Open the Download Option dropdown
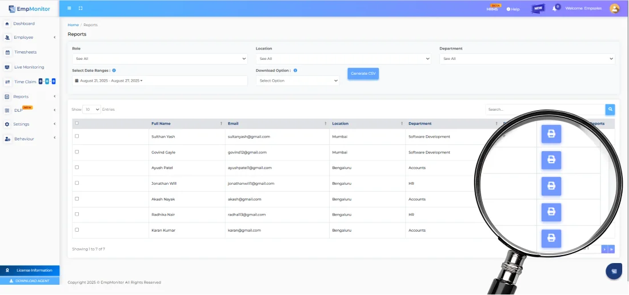 tap(298, 81)
